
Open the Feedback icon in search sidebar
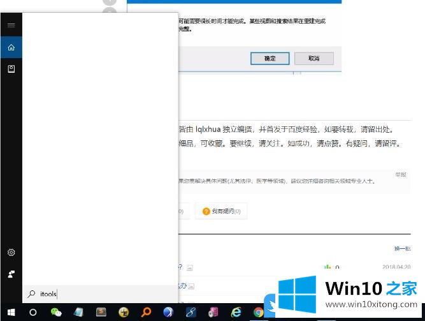click(x=11, y=274)
